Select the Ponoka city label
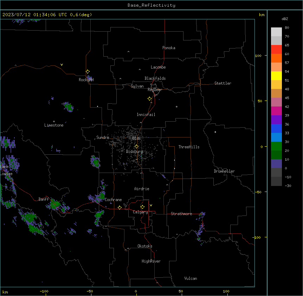 [x=169, y=48]
